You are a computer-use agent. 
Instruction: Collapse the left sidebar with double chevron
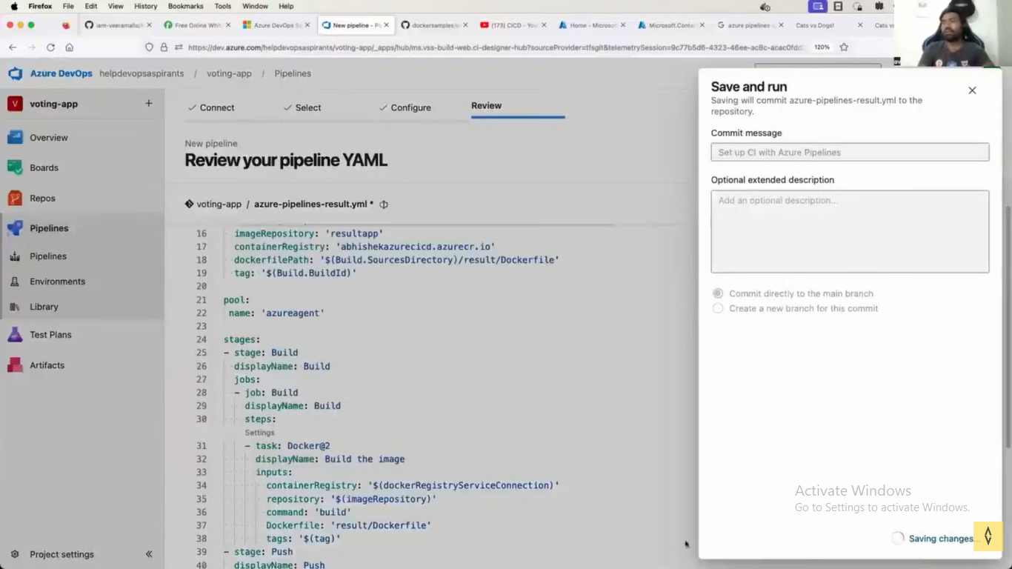(149, 554)
